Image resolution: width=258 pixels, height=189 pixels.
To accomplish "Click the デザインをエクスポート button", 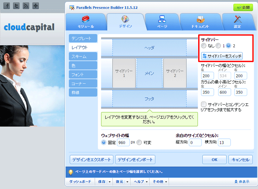I will [91, 160].
